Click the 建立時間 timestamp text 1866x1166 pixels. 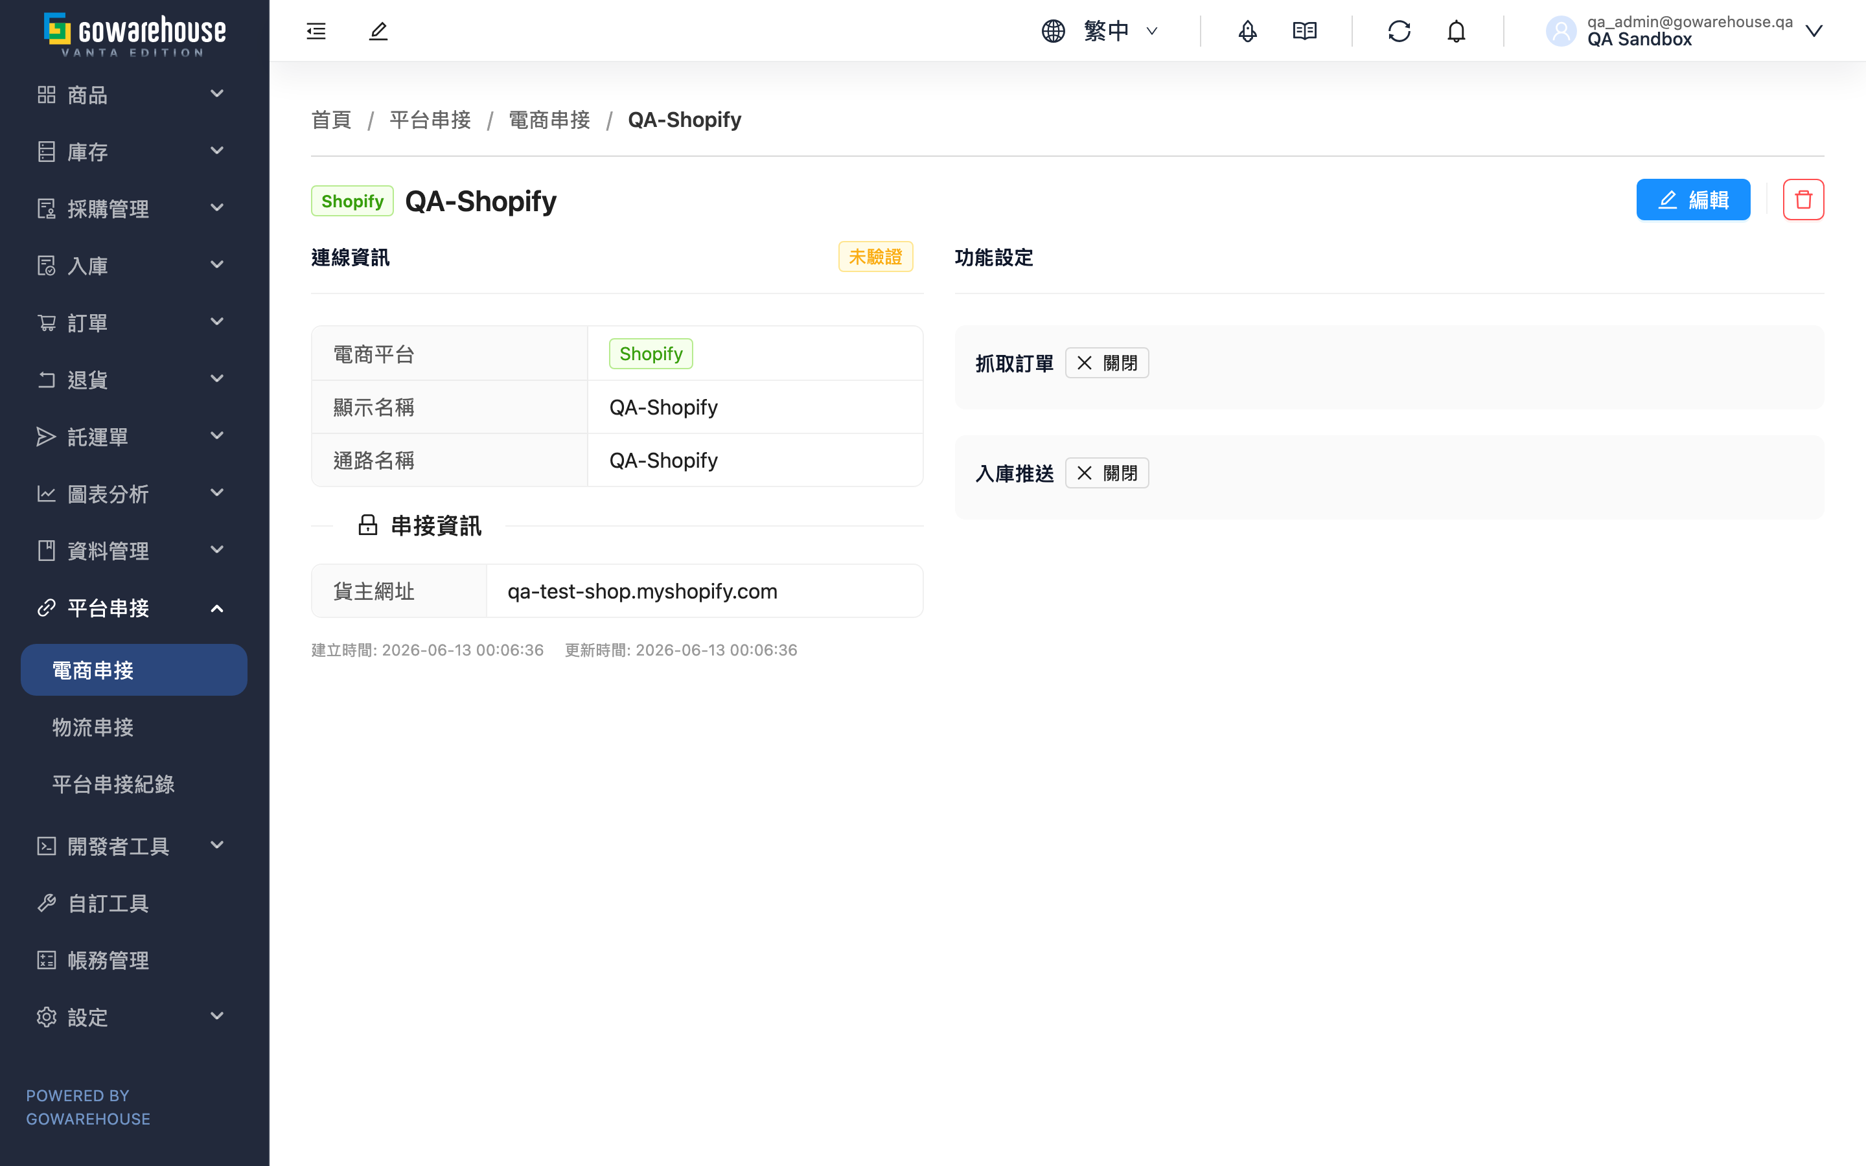tap(427, 650)
